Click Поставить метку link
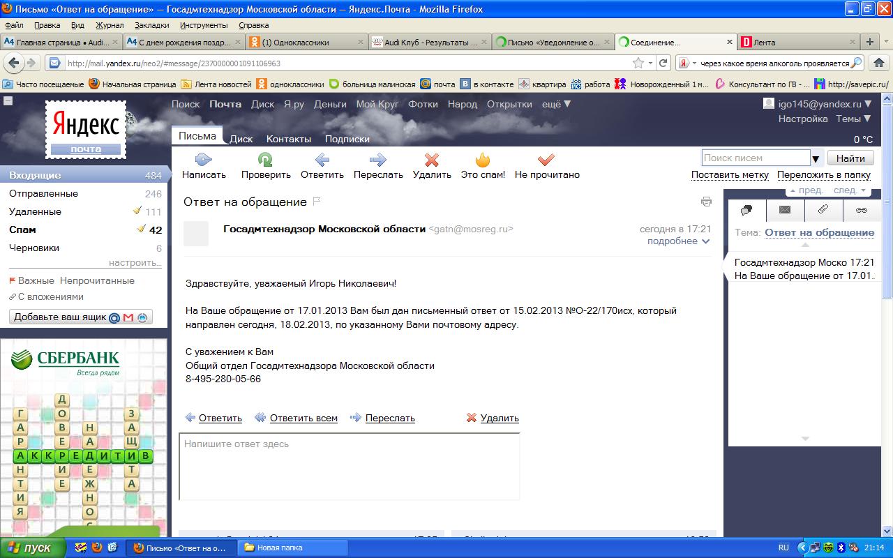This screenshot has height=558, width=893. (730, 174)
